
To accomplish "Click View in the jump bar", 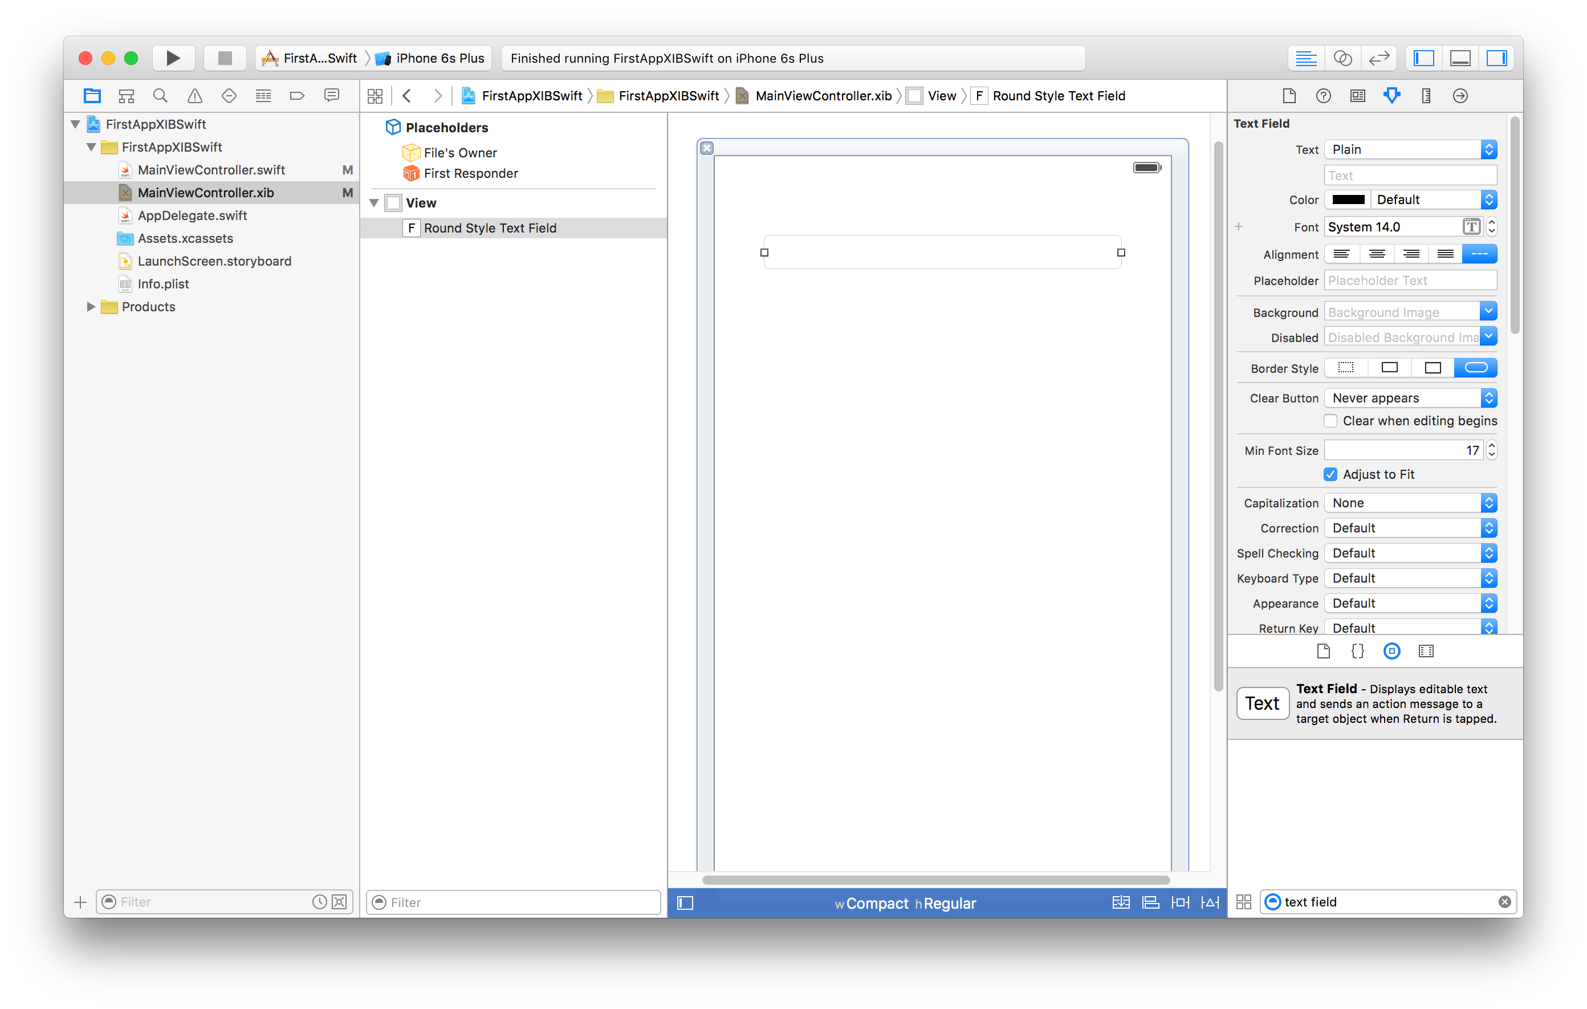I will 941,96.
